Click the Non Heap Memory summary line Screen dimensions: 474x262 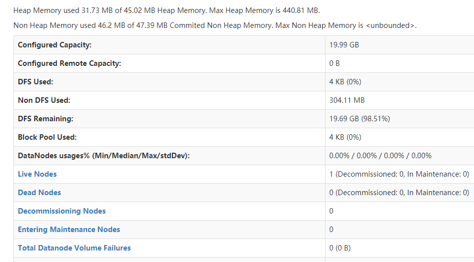(215, 25)
